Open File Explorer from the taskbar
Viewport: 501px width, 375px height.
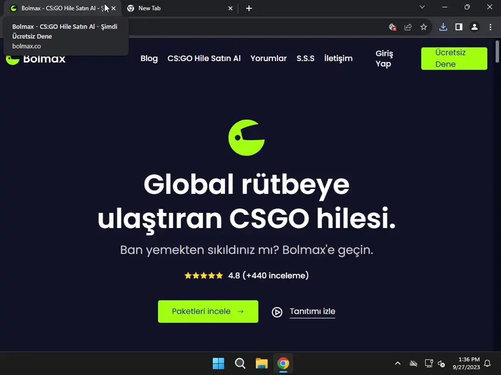261,363
